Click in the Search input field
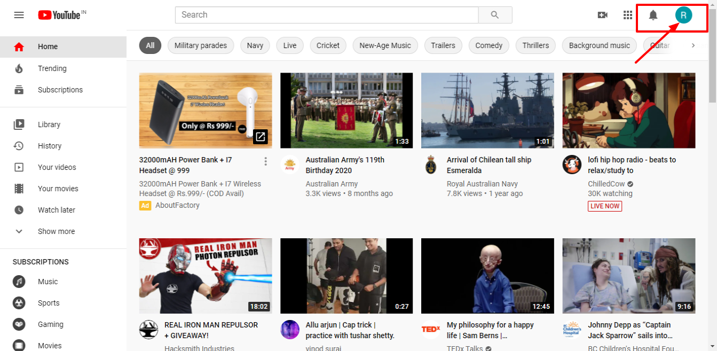Screen dimensions: 717x351 pyautogui.click(x=327, y=15)
